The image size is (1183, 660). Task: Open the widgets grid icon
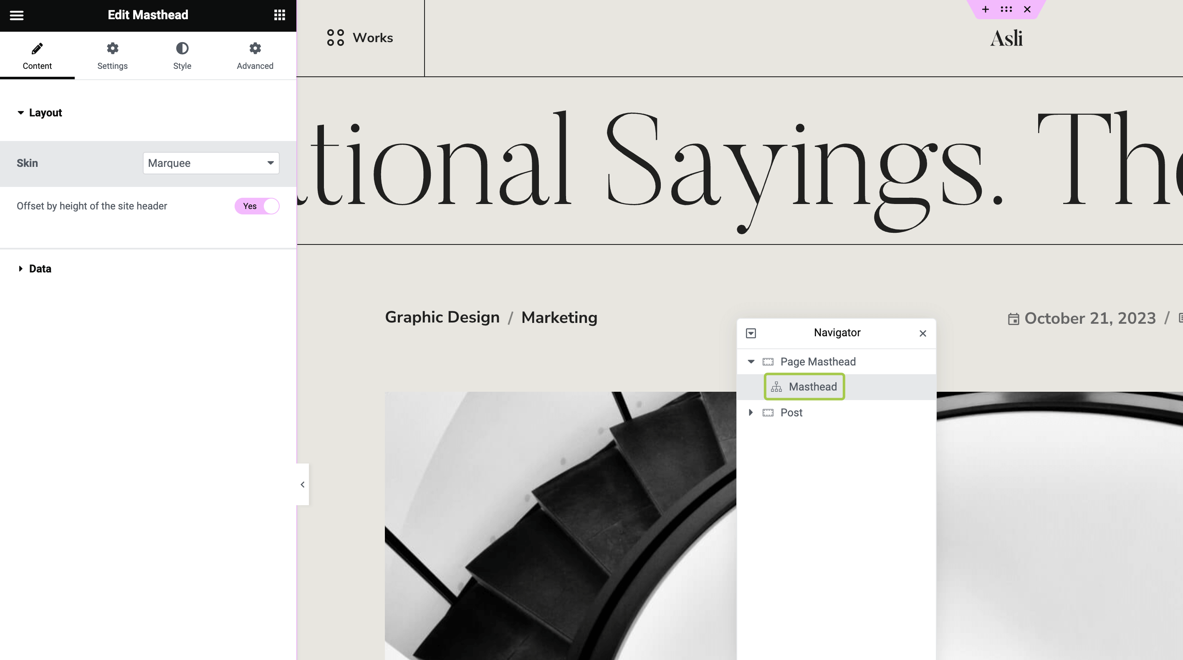(x=279, y=15)
